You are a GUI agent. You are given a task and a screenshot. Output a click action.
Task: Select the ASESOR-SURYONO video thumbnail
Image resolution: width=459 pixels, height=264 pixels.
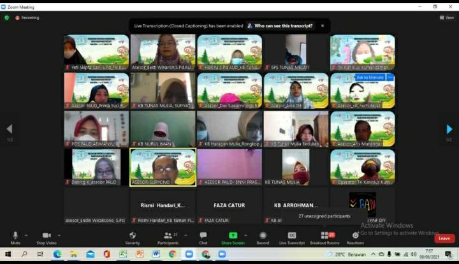click(163, 167)
